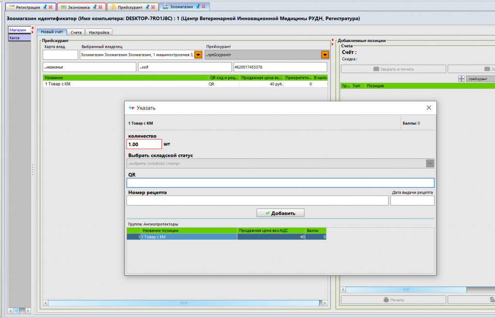
Task: Close the Указать dialog
Action: pyautogui.click(x=428, y=108)
